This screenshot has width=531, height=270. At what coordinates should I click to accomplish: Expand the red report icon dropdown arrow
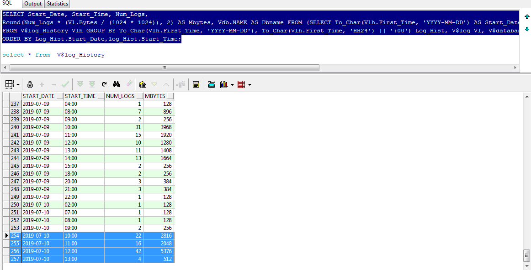click(x=250, y=85)
